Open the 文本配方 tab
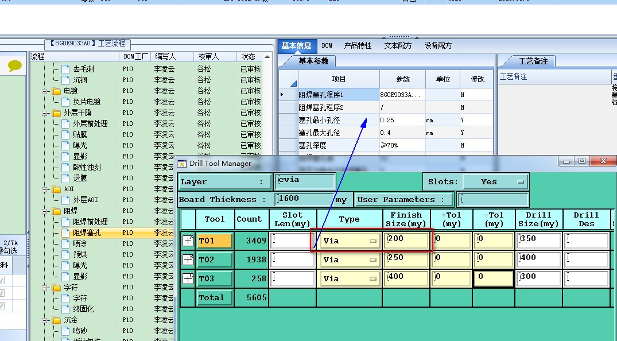The image size is (617, 341). 398,46
